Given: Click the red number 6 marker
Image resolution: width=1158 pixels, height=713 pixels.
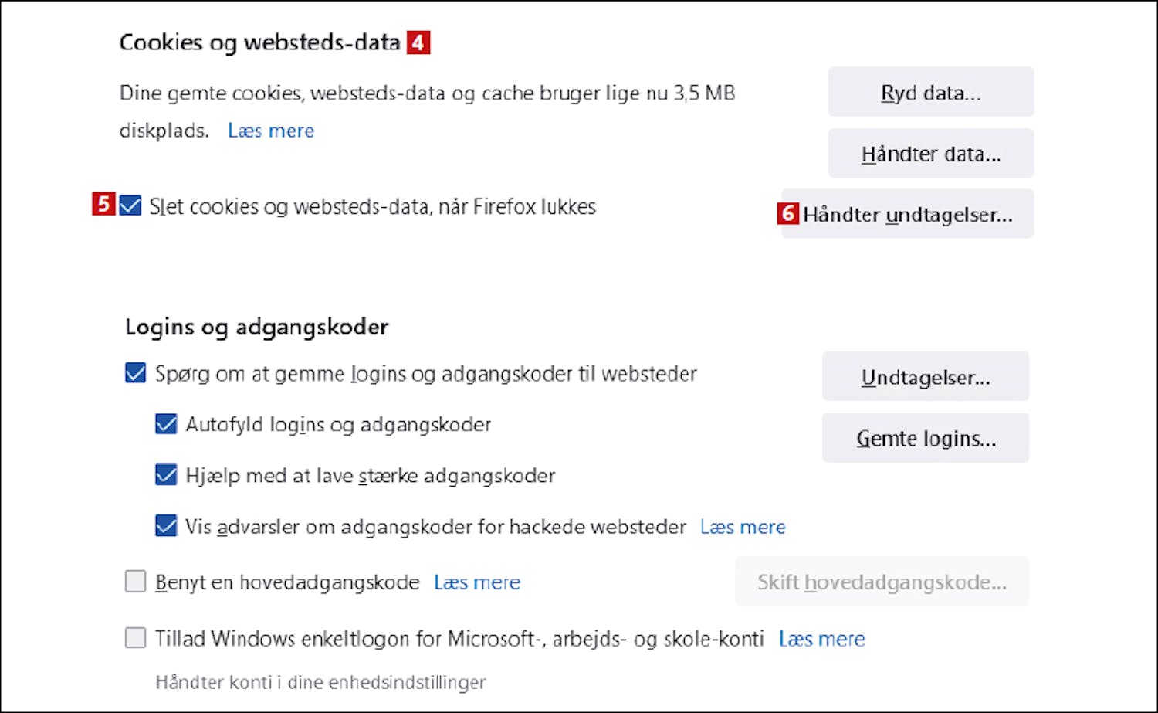Looking at the screenshot, I should [787, 213].
